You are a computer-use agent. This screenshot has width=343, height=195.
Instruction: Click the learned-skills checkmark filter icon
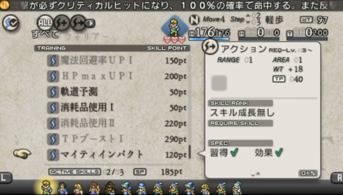pyautogui.click(x=11, y=23)
